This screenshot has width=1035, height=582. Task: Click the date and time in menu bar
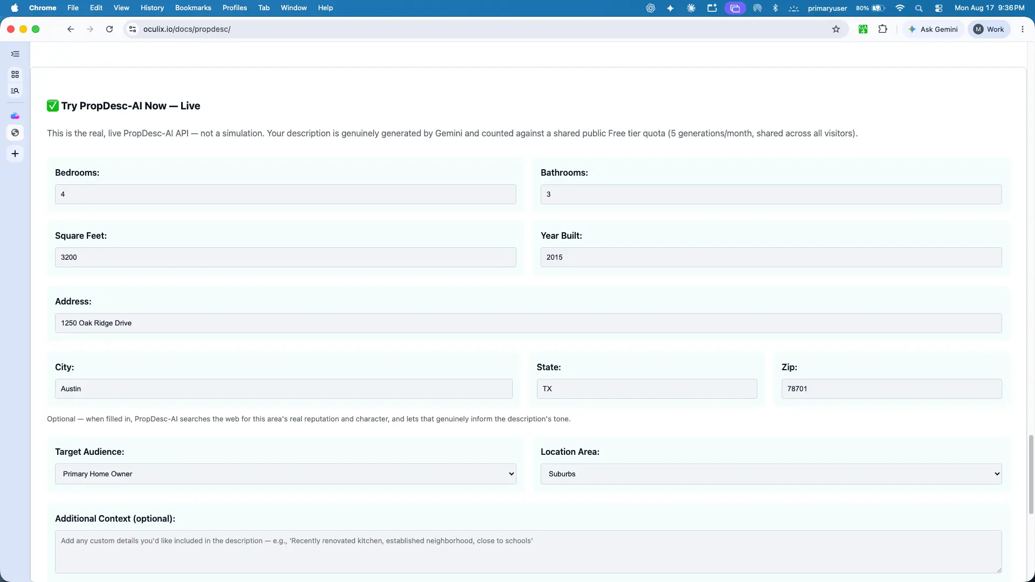[x=989, y=8]
